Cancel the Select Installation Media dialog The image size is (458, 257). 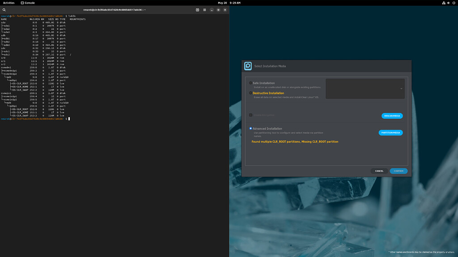pyautogui.click(x=378, y=171)
